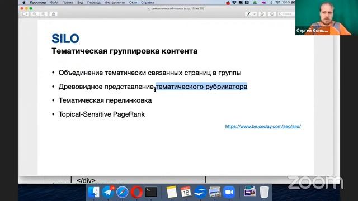The height and width of the screenshot is (201, 358).
Task: Click the word 'Древовидное' in second bullet
Action: (81, 87)
